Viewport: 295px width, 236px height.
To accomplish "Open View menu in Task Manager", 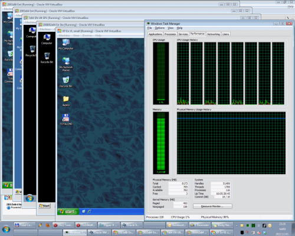I will (171, 28).
